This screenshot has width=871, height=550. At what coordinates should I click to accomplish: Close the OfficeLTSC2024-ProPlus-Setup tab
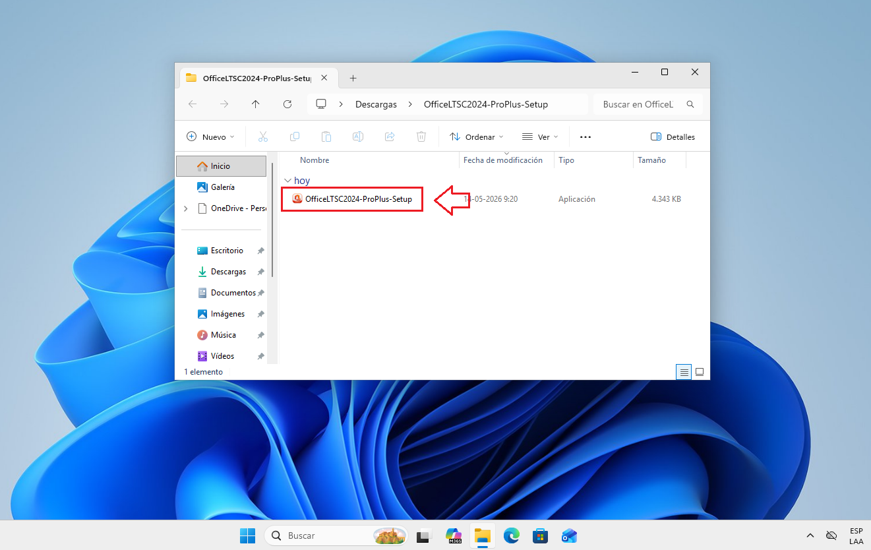tap(324, 78)
